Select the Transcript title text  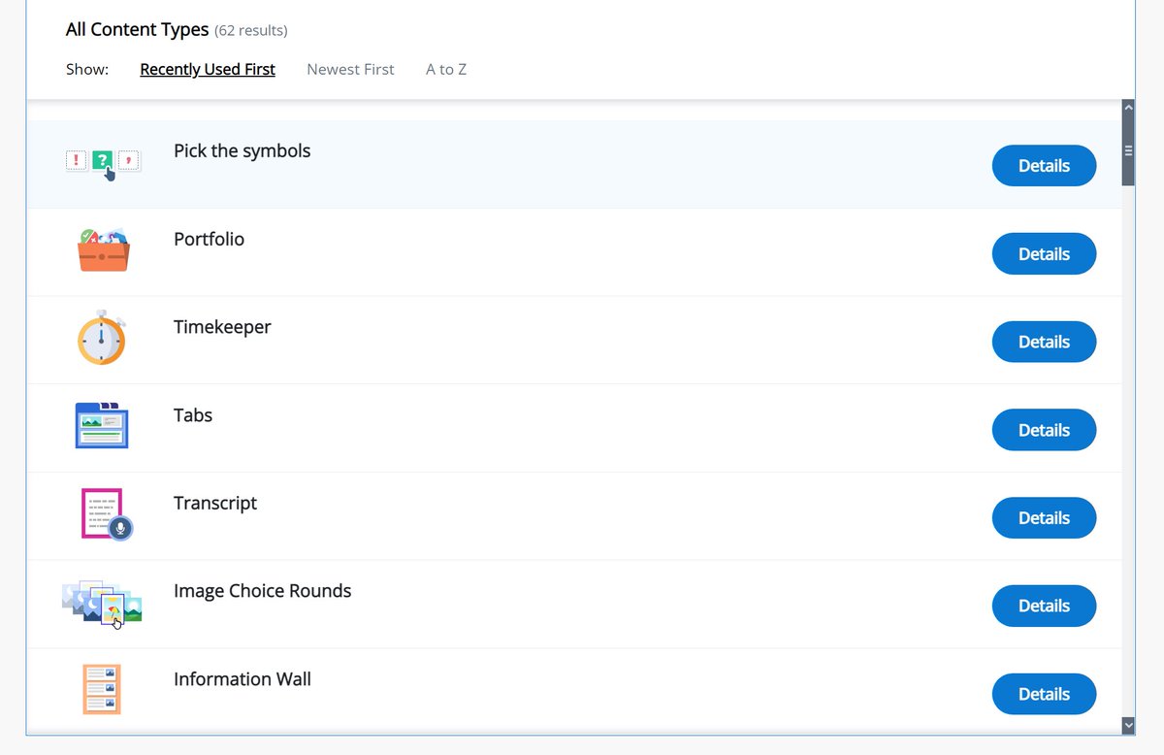point(215,503)
